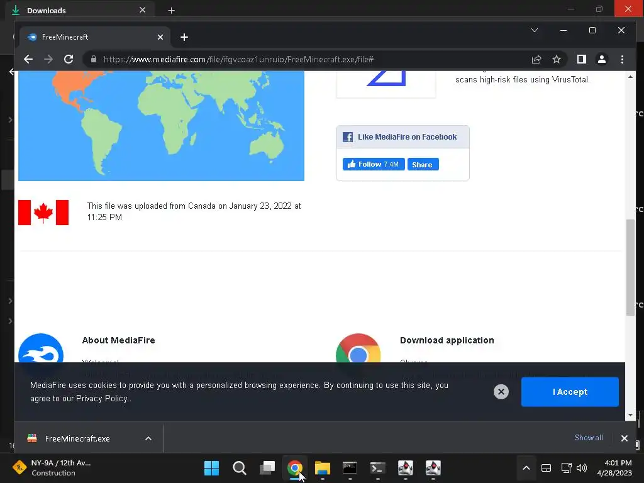The image size is (644, 483).
Task: Open the PowerShell terminal taskbar icon
Action: click(x=378, y=468)
